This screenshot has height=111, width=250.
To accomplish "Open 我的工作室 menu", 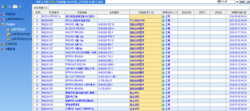I will pos(42,2).
